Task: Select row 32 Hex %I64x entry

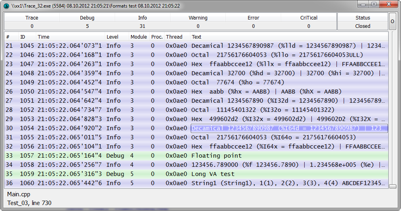Action: click(x=196, y=147)
